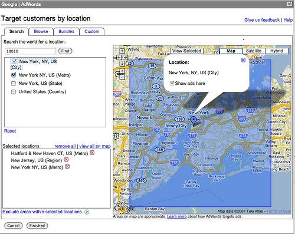
Task: Switch map to Hybrid view
Action: coord(277,51)
